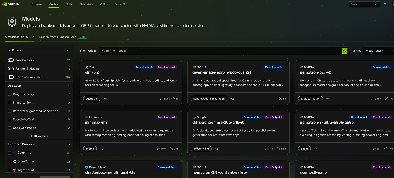Expand +4 tags on nemotron-3-ultra card
The height and width of the screenshot is (178, 394).
pyautogui.click(x=316, y=149)
